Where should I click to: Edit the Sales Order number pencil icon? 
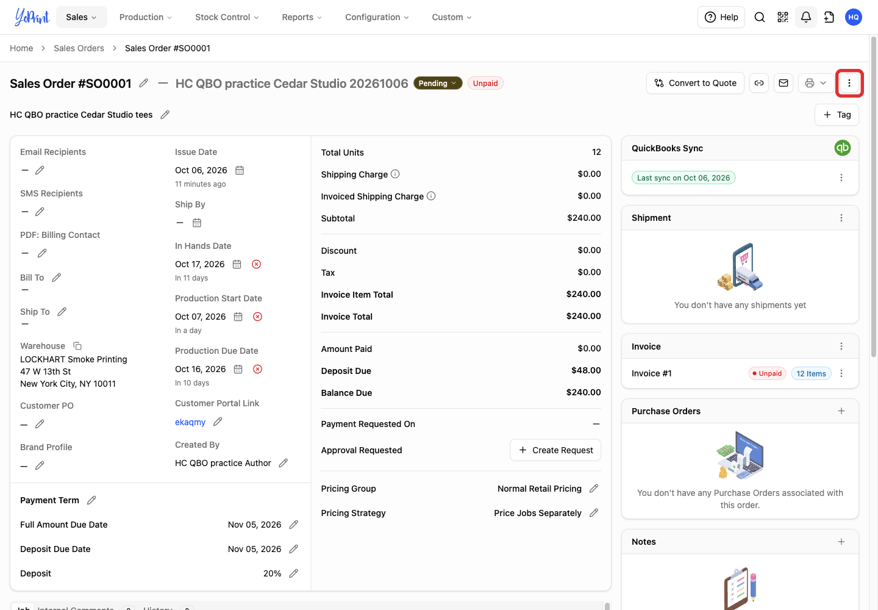click(x=144, y=83)
